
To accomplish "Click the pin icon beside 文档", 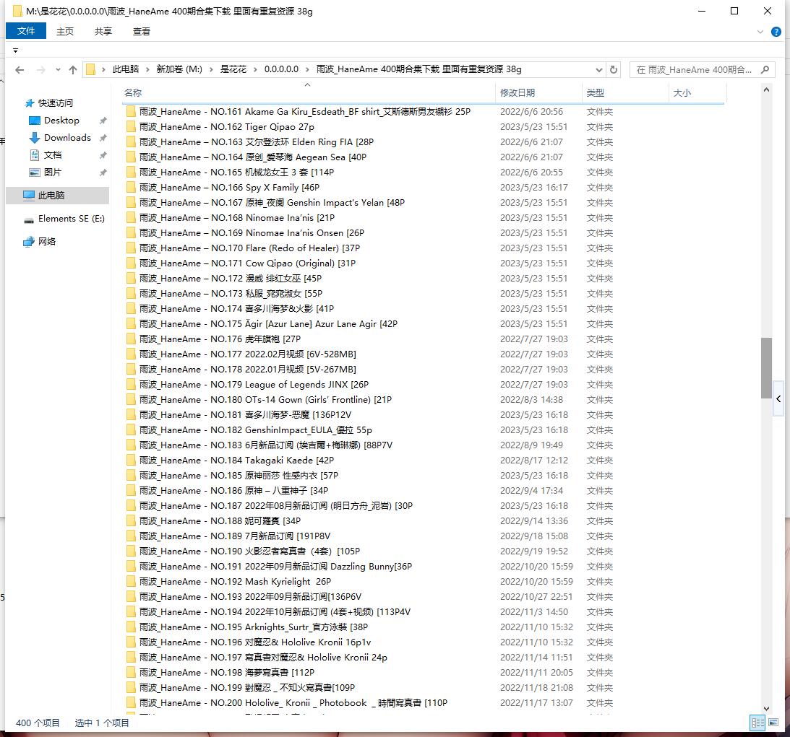I will coord(103,155).
